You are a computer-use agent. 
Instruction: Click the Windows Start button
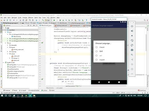click(2, 96)
